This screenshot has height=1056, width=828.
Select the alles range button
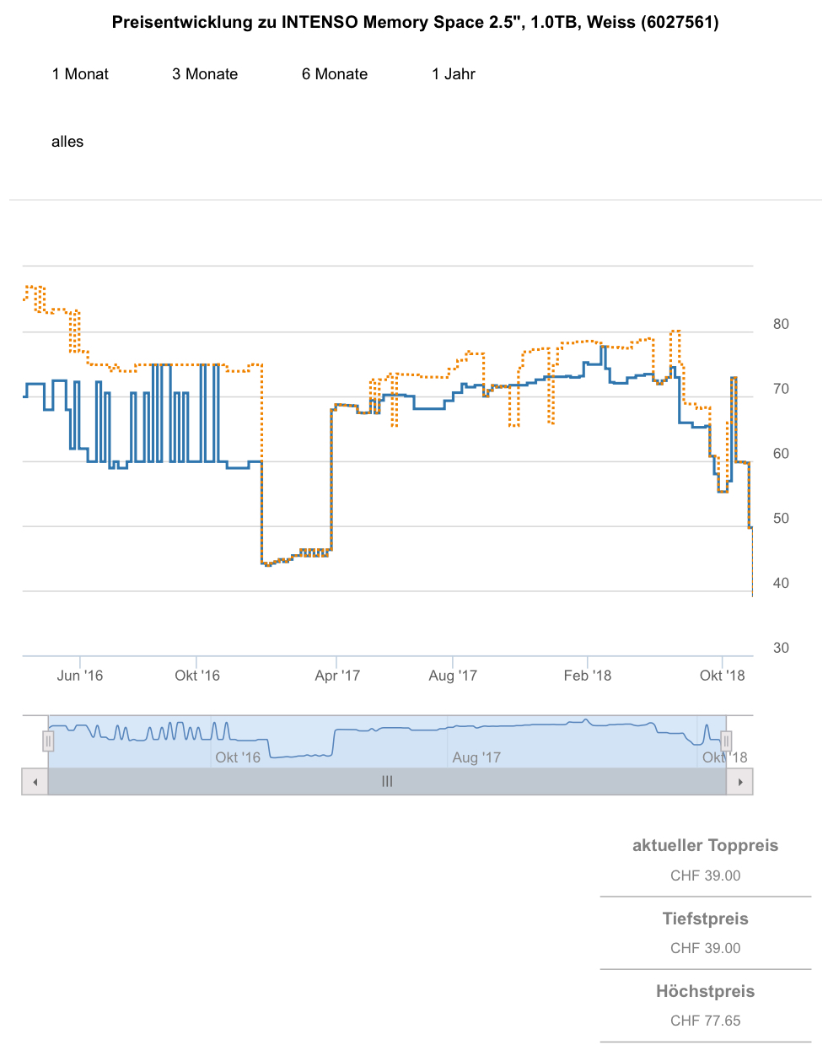(x=67, y=142)
